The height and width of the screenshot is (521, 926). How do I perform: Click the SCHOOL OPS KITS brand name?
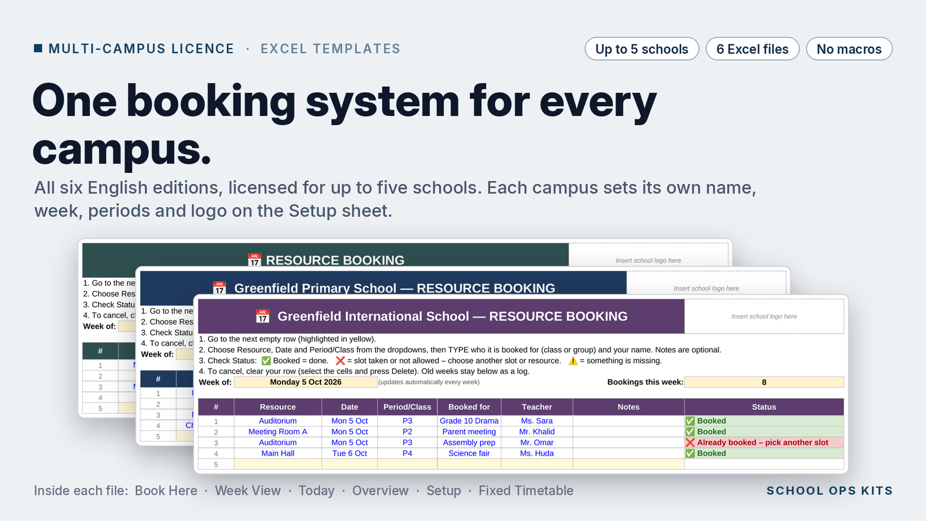coord(830,491)
